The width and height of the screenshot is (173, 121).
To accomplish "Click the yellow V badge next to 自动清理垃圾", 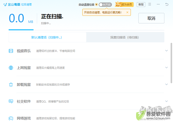I will (96, 5).
